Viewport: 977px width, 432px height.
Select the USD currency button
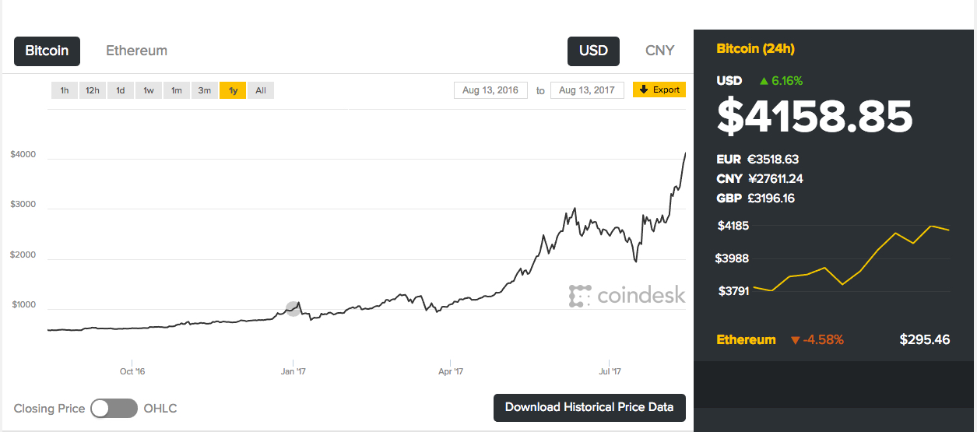(593, 51)
